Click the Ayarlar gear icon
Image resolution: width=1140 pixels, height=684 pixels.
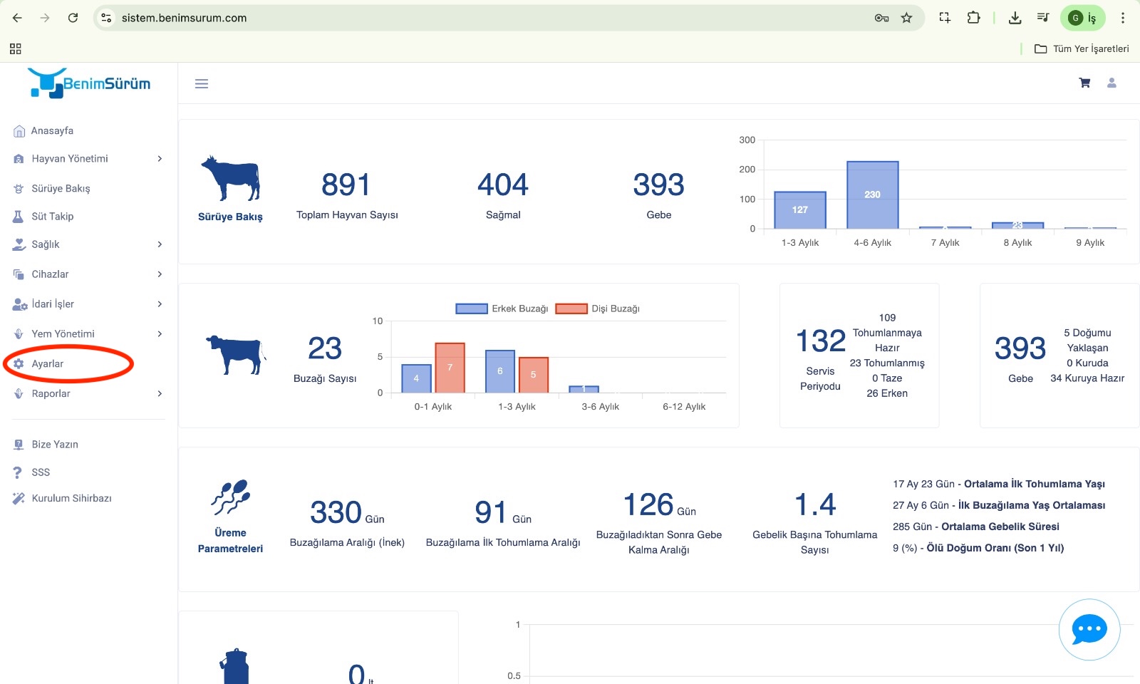[19, 364]
